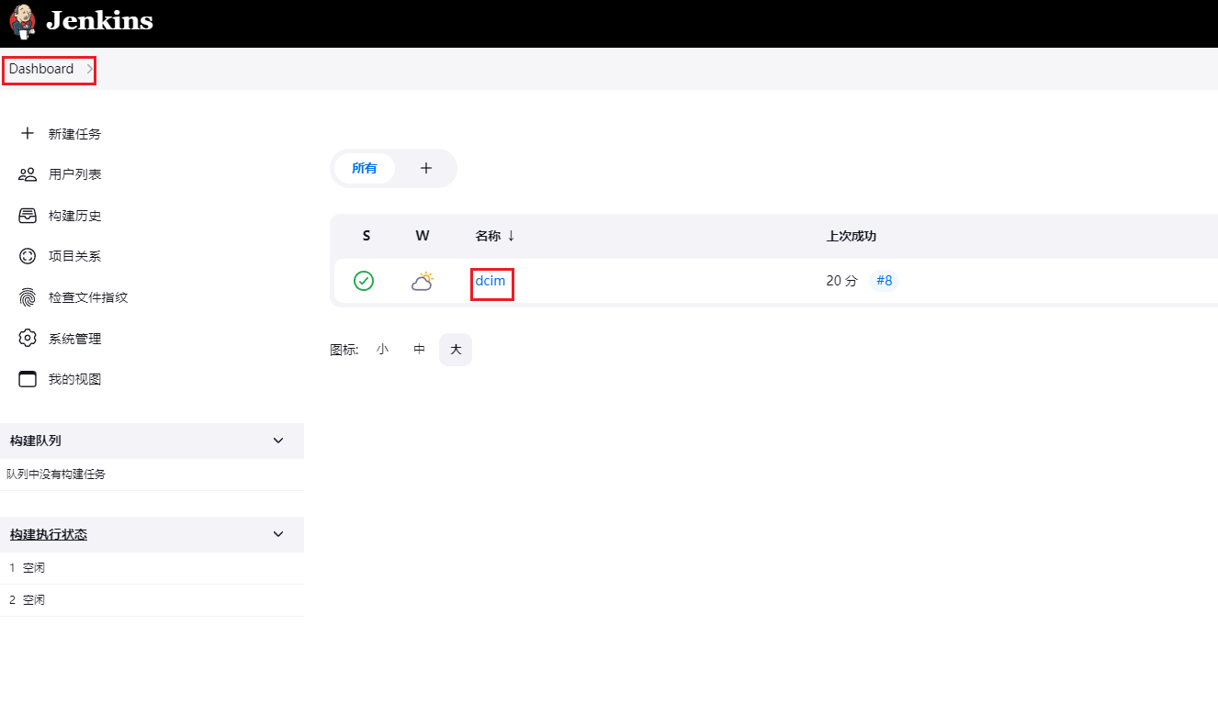The width and height of the screenshot is (1218, 703).
Task: Open the 构建执行状态 heading link
Action: coord(49,534)
